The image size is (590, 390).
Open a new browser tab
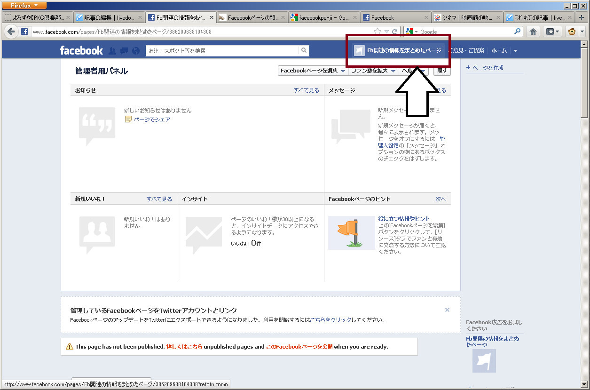(x=582, y=17)
